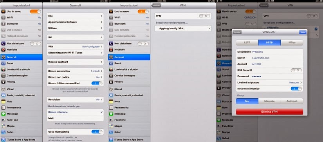Tap blue detail arrow next to VPNtraffic
Image resolution: width=323 pixels, height=142 pixels.
pyautogui.click(x=316, y=29)
